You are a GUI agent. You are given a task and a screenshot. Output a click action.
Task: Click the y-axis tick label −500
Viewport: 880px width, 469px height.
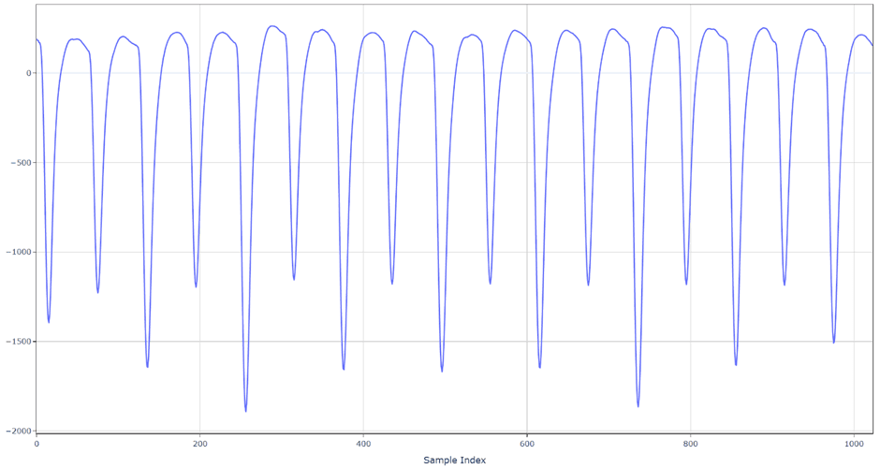[x=20, y=163]
